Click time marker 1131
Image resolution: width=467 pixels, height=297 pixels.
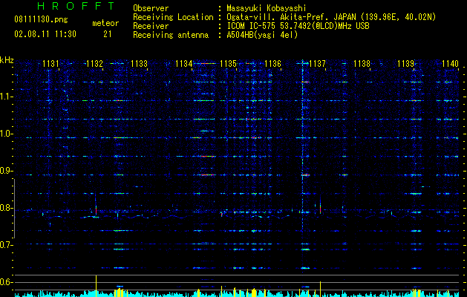50,64
